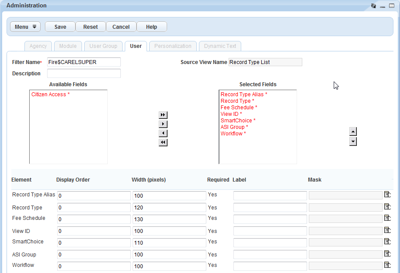Image resolution: width=400 pixels, height=273 pixels.
Task: Click the edit icon for Workflow row
Action: click(387, 265)
